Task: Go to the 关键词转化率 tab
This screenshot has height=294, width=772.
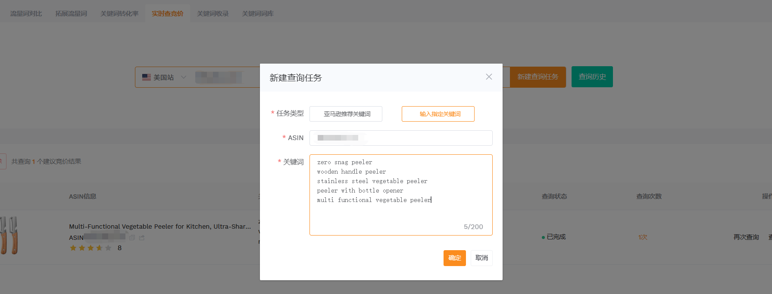Action: [119, 14]
